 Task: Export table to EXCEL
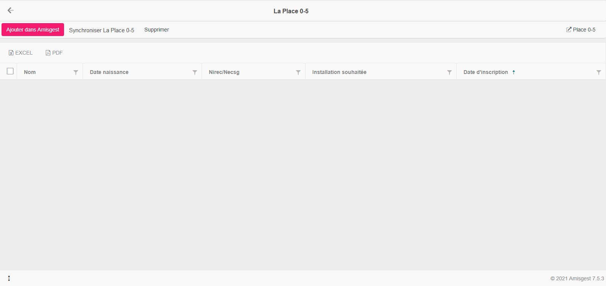tap(21, 53)
